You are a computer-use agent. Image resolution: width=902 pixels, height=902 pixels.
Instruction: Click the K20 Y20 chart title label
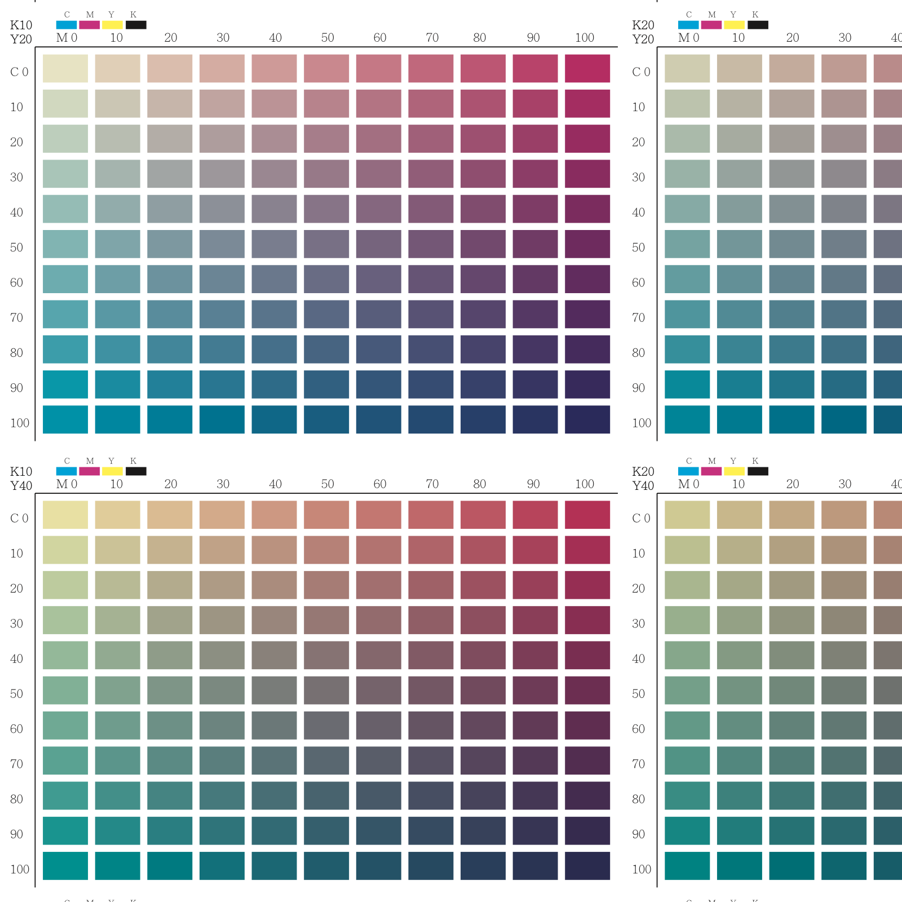click(x=643, y=32)
